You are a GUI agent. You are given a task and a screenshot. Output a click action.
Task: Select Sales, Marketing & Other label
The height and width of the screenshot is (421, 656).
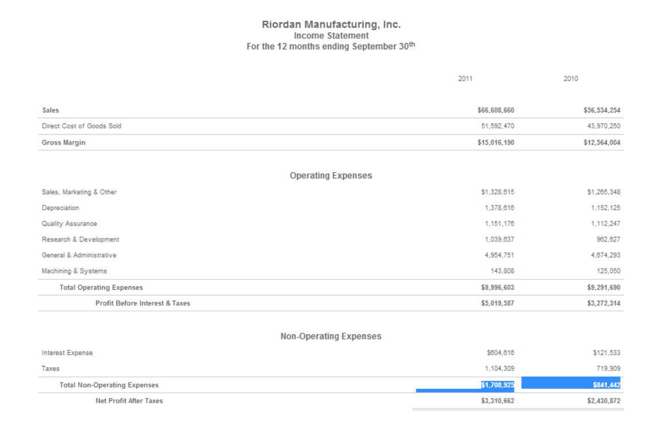79,192
